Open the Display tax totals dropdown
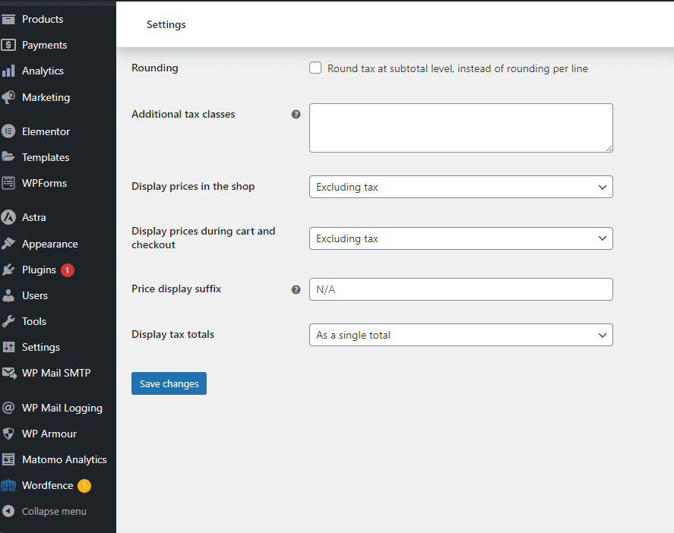The width and height of the screenshot is (674, 533). click(x=460, y=335)
